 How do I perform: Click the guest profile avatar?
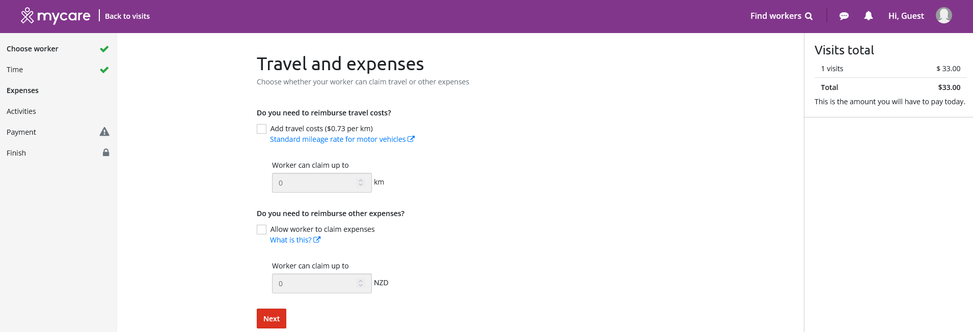point(943,15)
